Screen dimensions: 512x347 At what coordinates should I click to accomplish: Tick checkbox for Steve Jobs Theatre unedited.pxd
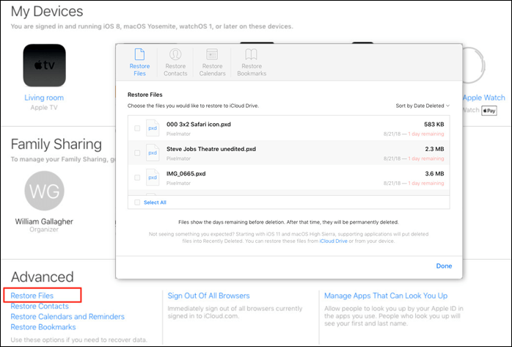coord(137,153)
